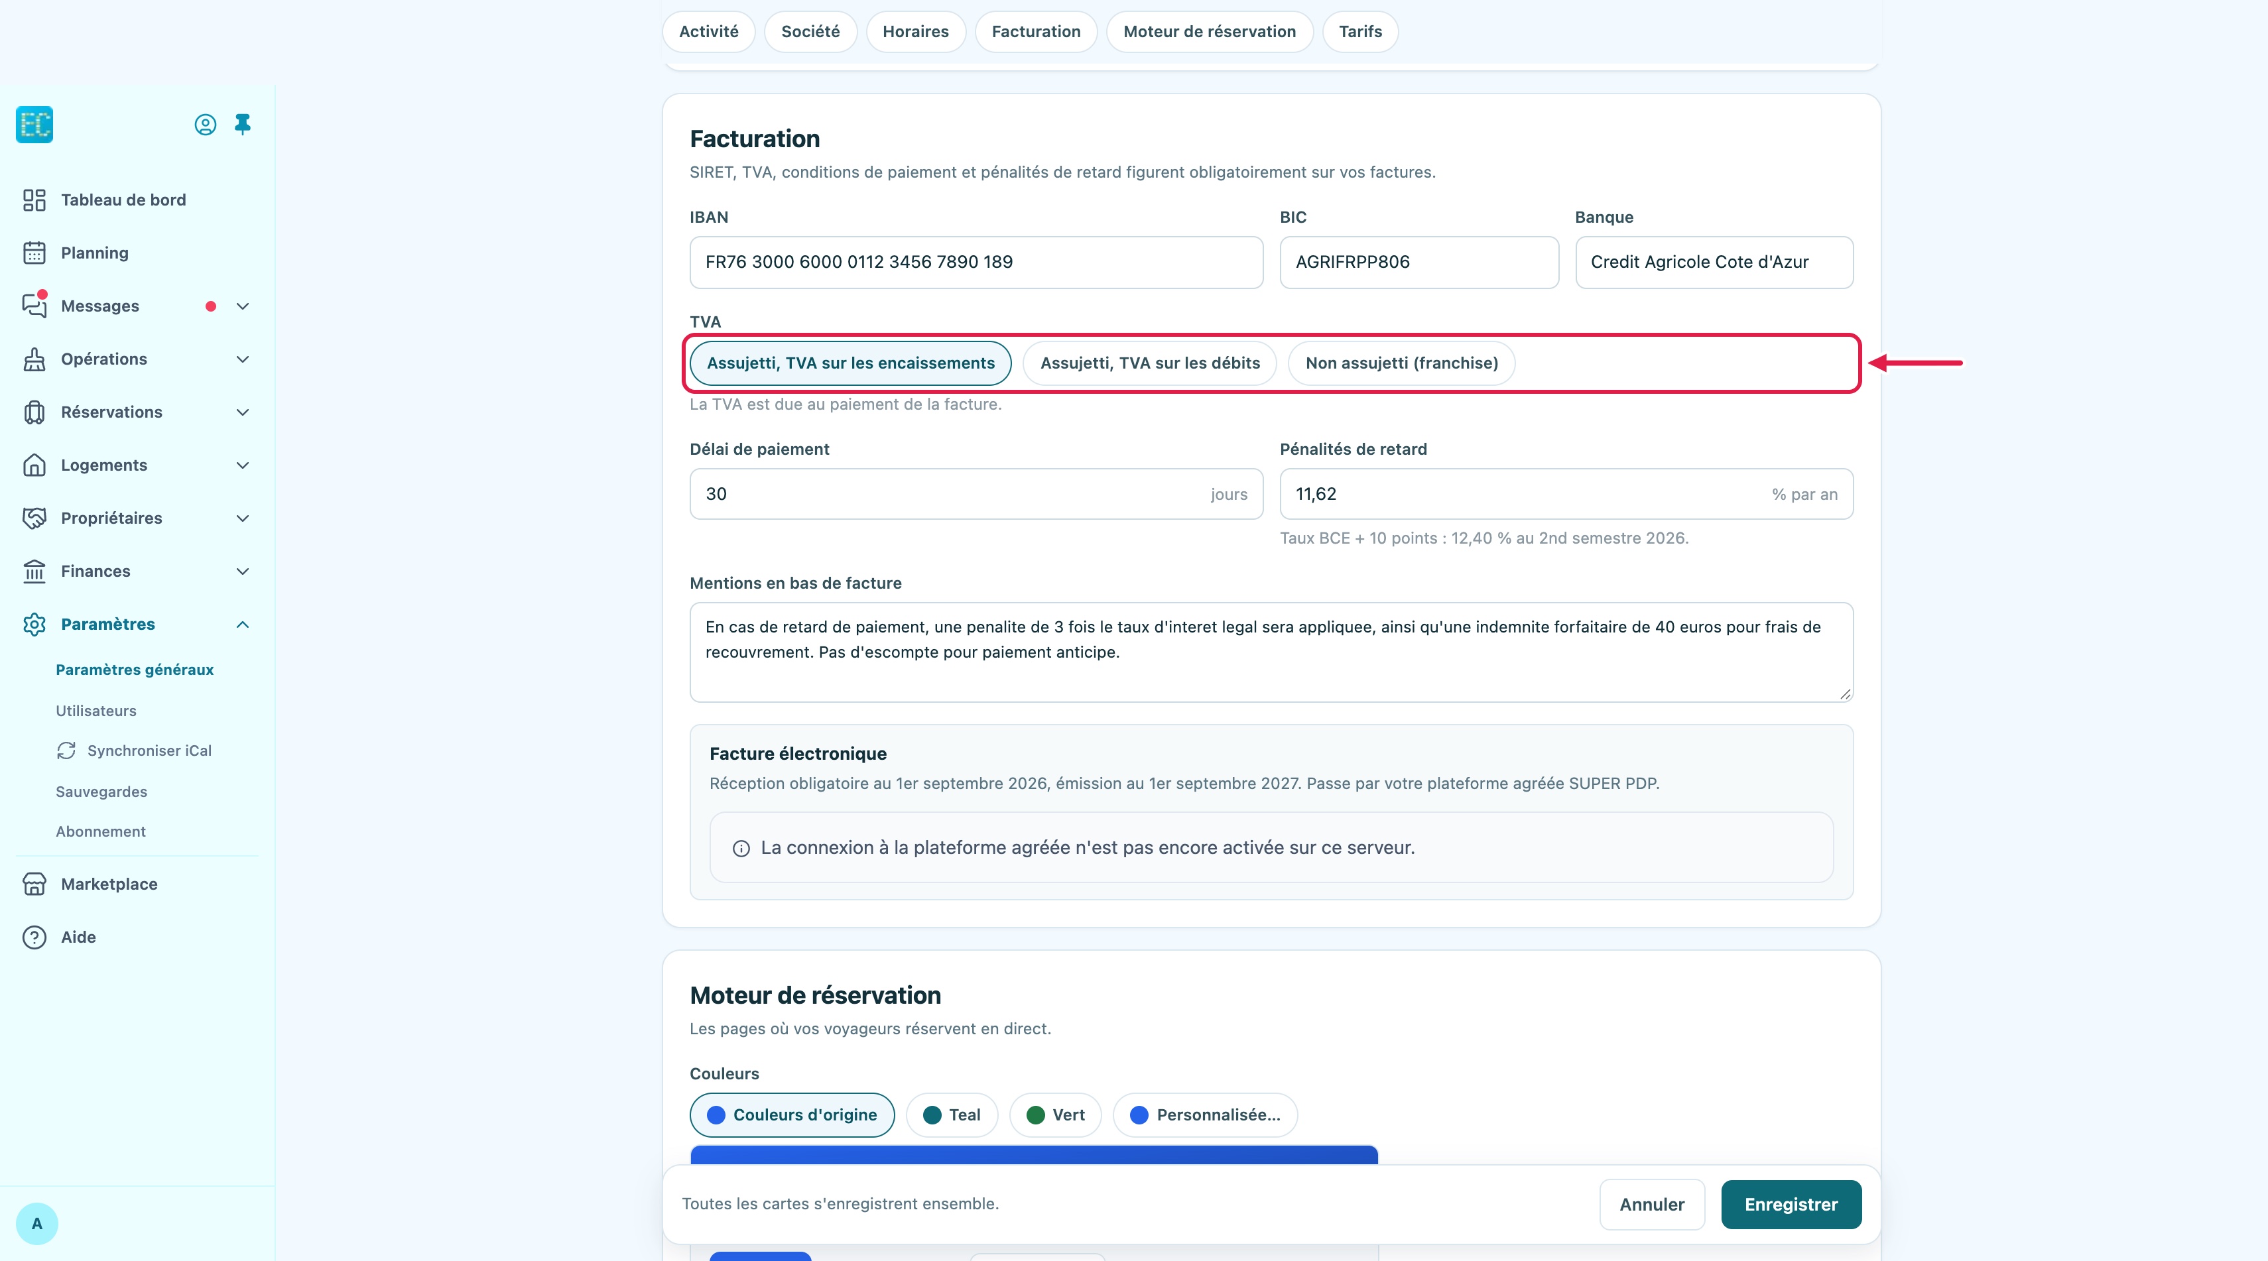This screenshot has height=1261, width=2268.
Task: Open the Abonnement settings page
Action: tap(100, 831)
